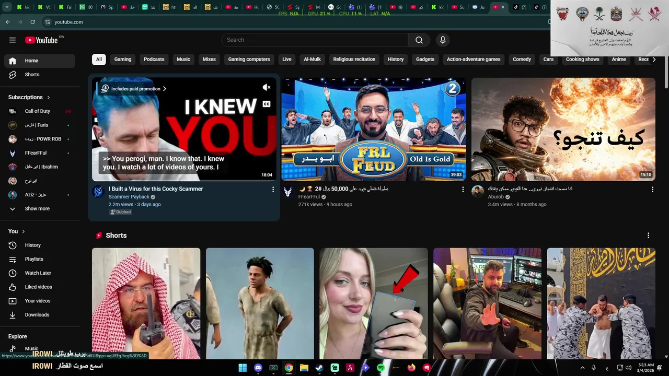Open Discord from the taskbar
Viewport: 669px width, 376px height.
pyautogui.click(x=258, y=368)
